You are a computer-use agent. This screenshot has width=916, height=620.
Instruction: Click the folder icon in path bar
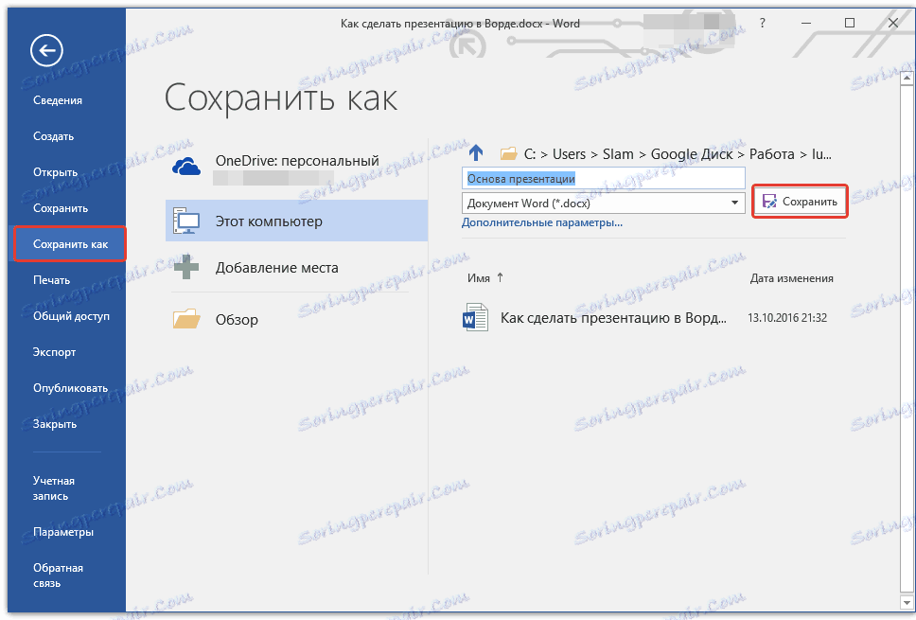coord(509,153)
